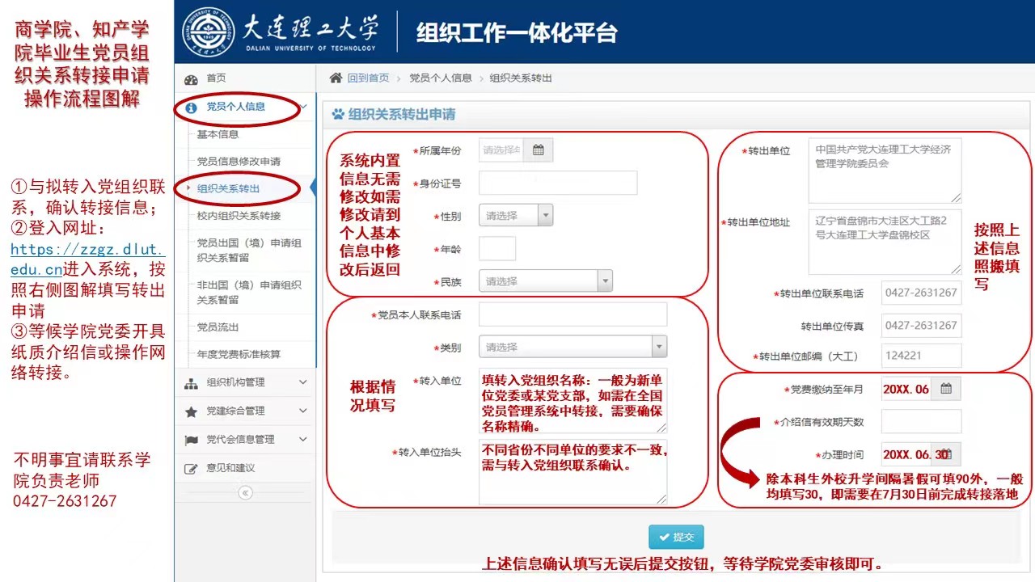Open 校内组织关系转接 menu item
The height and width of the screenshot is (582, 1035).
pyautogui.click(x=239, y=216)
